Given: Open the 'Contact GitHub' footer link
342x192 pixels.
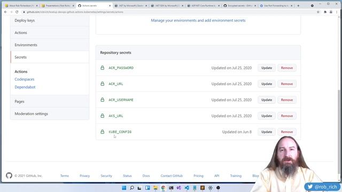Looking at the screenshot, I should (172, 175).
